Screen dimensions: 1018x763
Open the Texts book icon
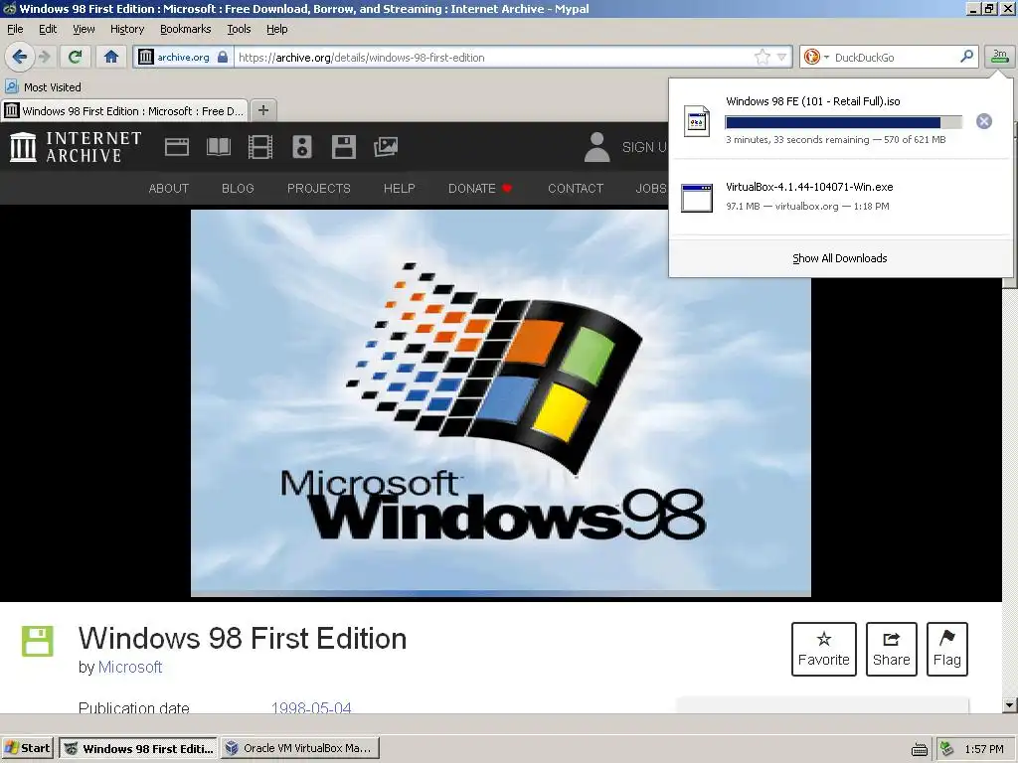tap(218, 147)
